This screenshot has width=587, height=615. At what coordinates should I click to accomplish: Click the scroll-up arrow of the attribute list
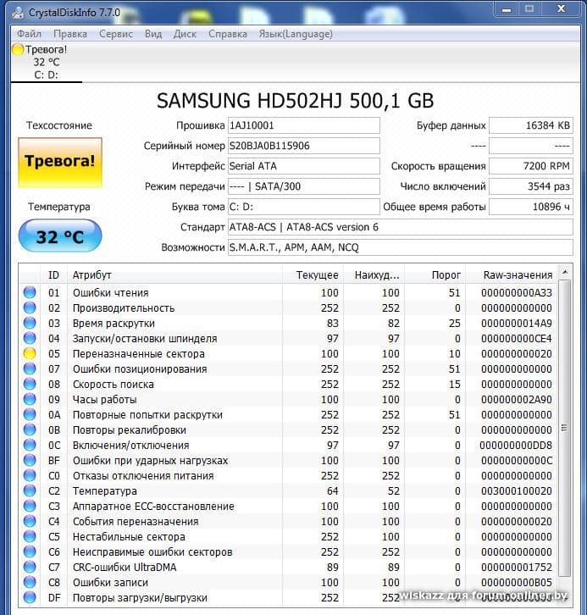tap(565, 272)
